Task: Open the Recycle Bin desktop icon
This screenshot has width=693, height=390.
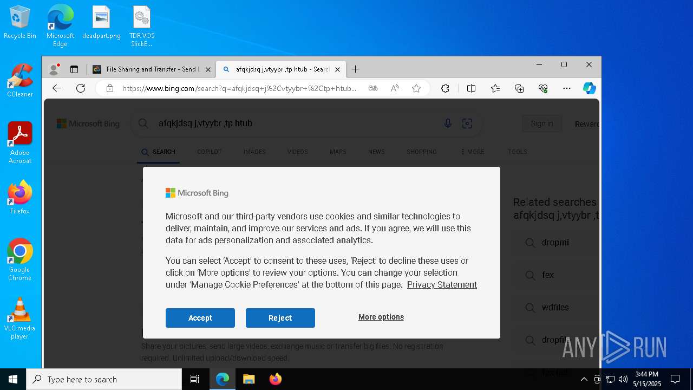Action: [20, 23]
